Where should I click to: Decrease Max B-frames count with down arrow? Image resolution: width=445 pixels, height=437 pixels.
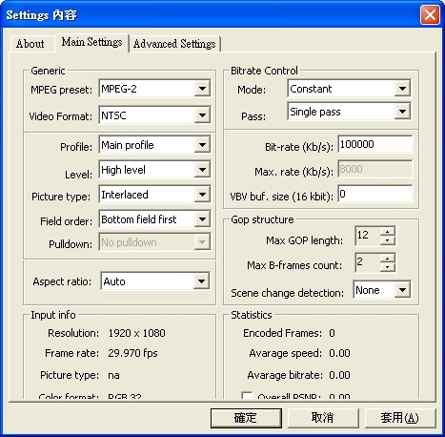click(x=388, y=267)
